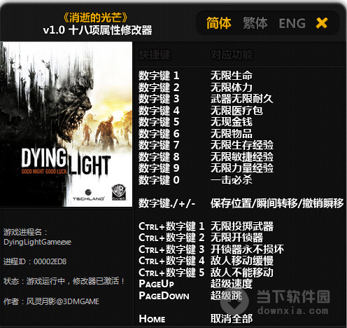Click hotkey label 数字键 6
Viewport: 347px width, 328px height.
[159, 134]
